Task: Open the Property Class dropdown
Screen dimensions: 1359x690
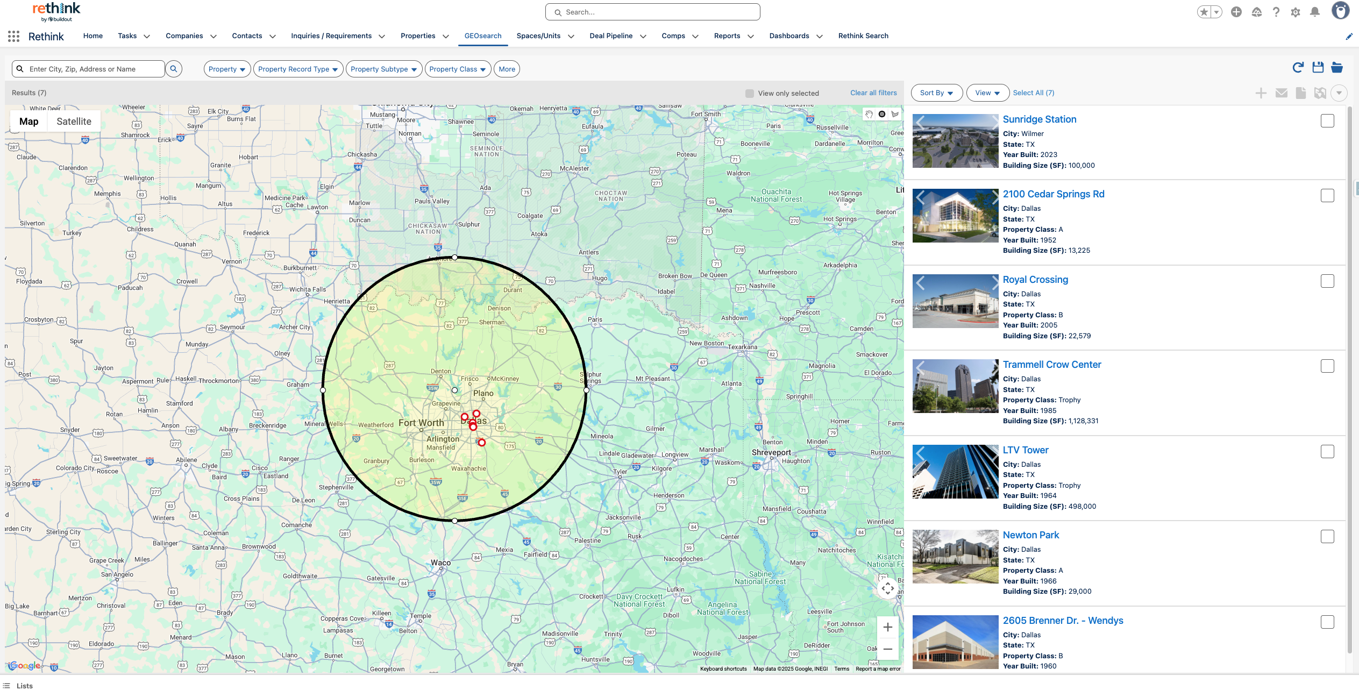Action: point(458,69)
